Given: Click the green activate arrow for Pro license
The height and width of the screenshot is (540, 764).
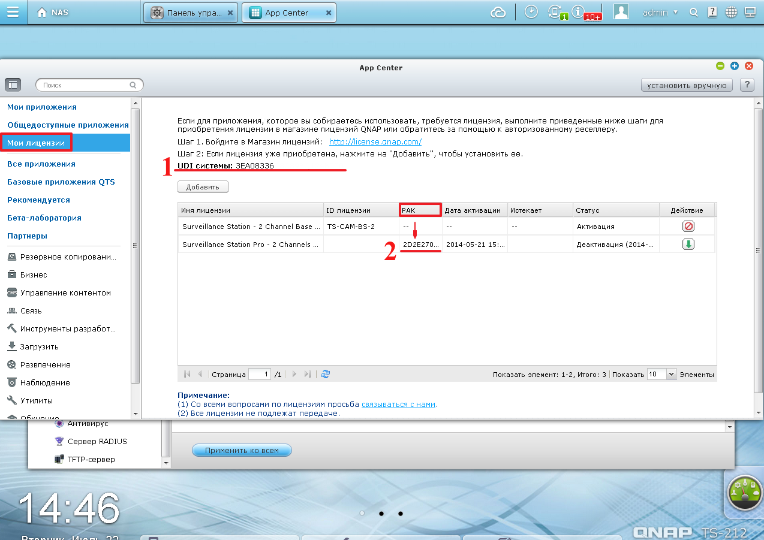Looking at the screenshot, I should click(x=688, y=245).
